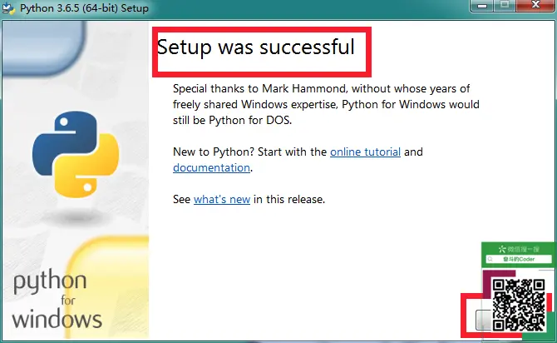Open the documentation link
The width and height of the screenshot is (557, 343).
tap(211, 167)
